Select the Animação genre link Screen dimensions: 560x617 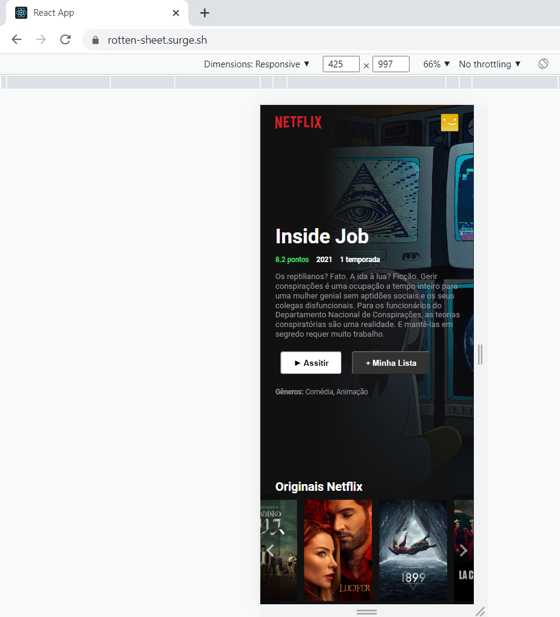pos(352,391)
